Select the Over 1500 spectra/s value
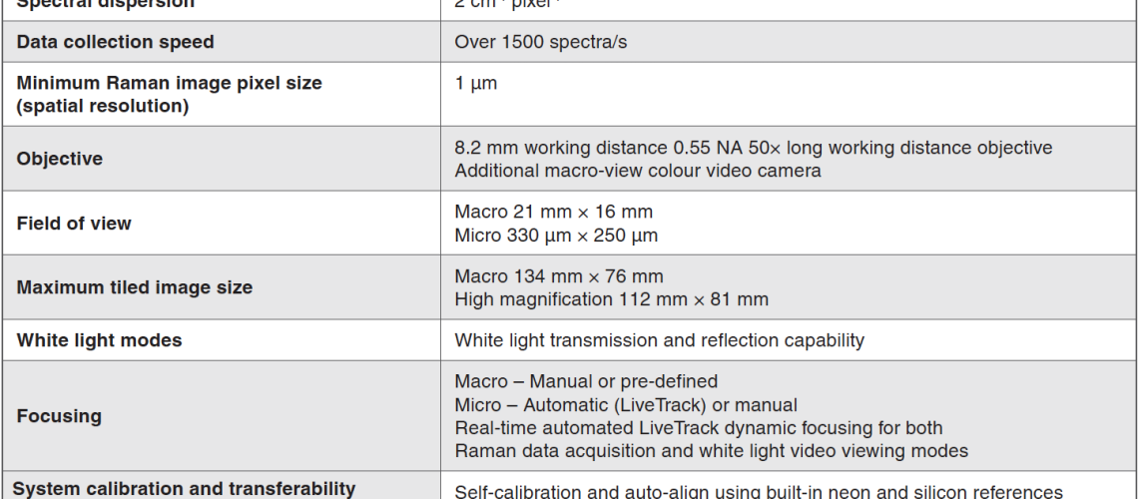The height and width of the screenshot is (499, 1138). coord(541,42)
